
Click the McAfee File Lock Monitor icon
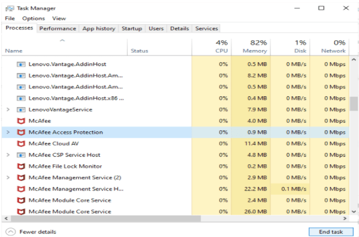pos(21,167)
